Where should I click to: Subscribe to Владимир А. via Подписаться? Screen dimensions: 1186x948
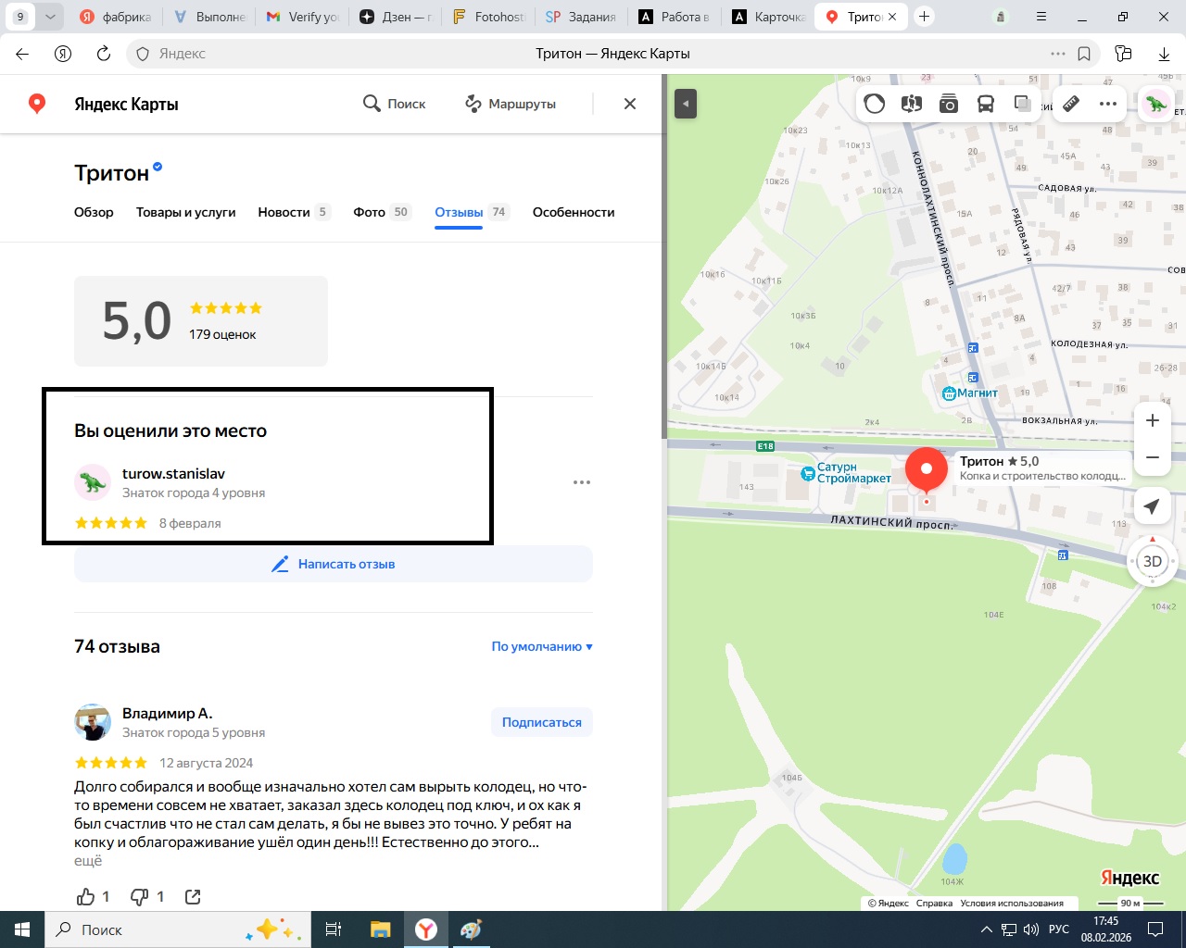pyautogui.click(x=542, y=722)
